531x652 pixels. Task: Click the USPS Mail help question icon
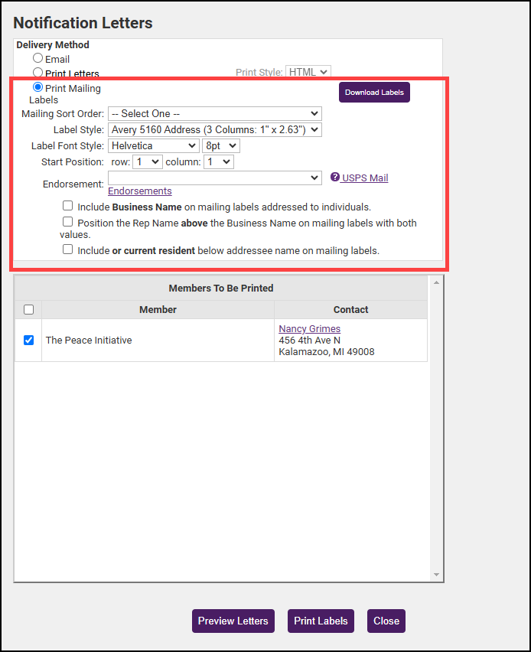pos(335,178)
